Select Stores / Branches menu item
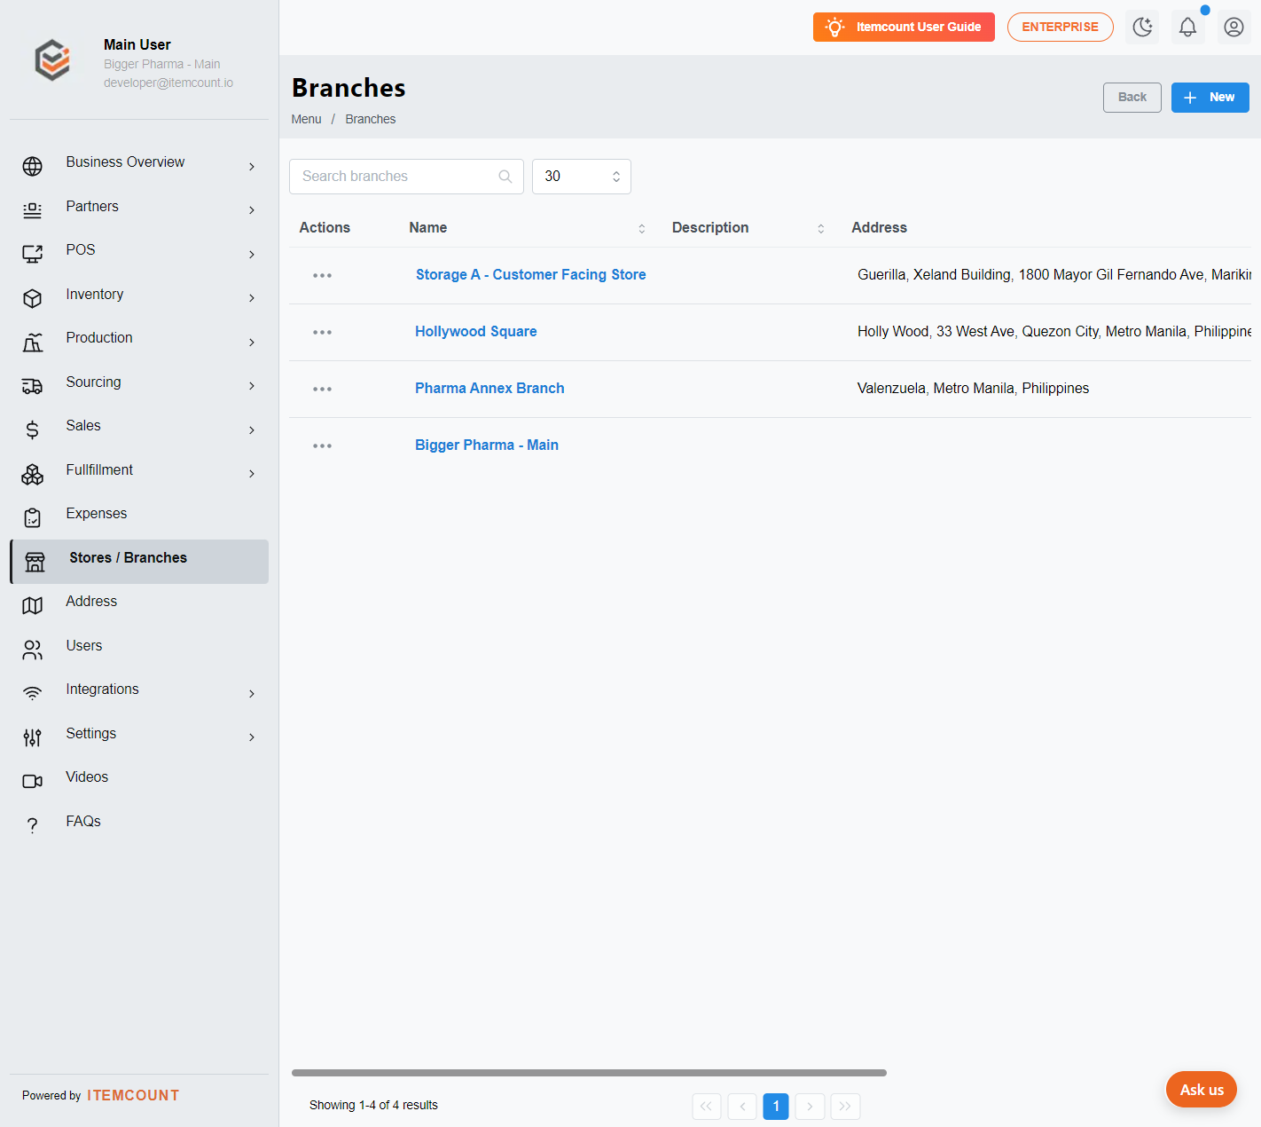 pos(139,562)
